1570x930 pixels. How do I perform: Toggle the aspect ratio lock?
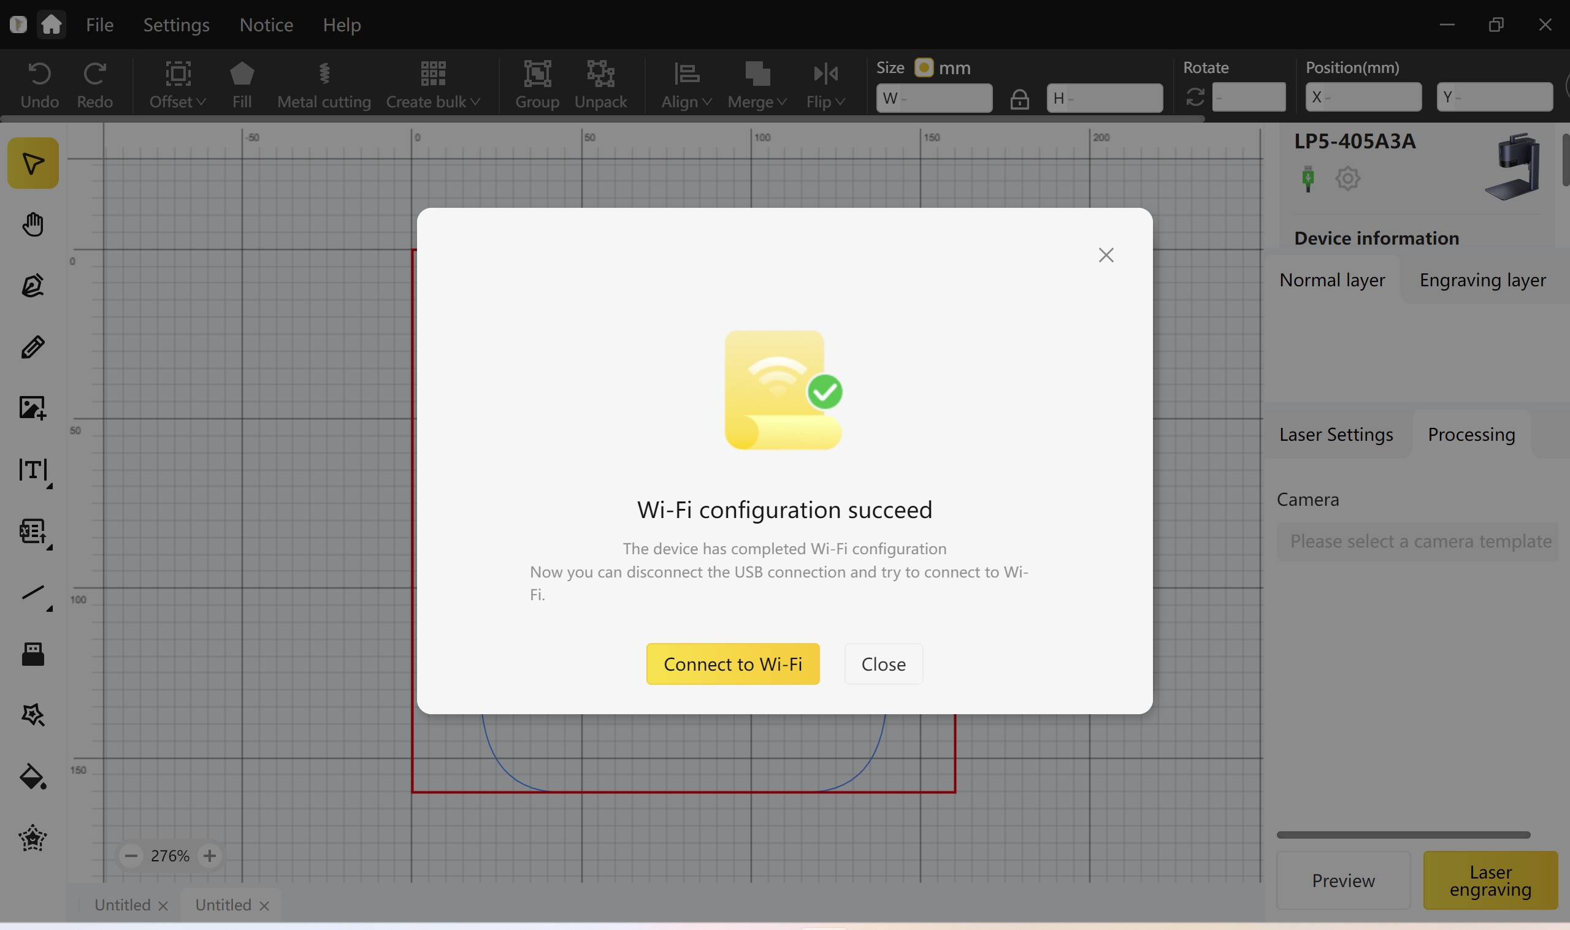click(1019, 99)
